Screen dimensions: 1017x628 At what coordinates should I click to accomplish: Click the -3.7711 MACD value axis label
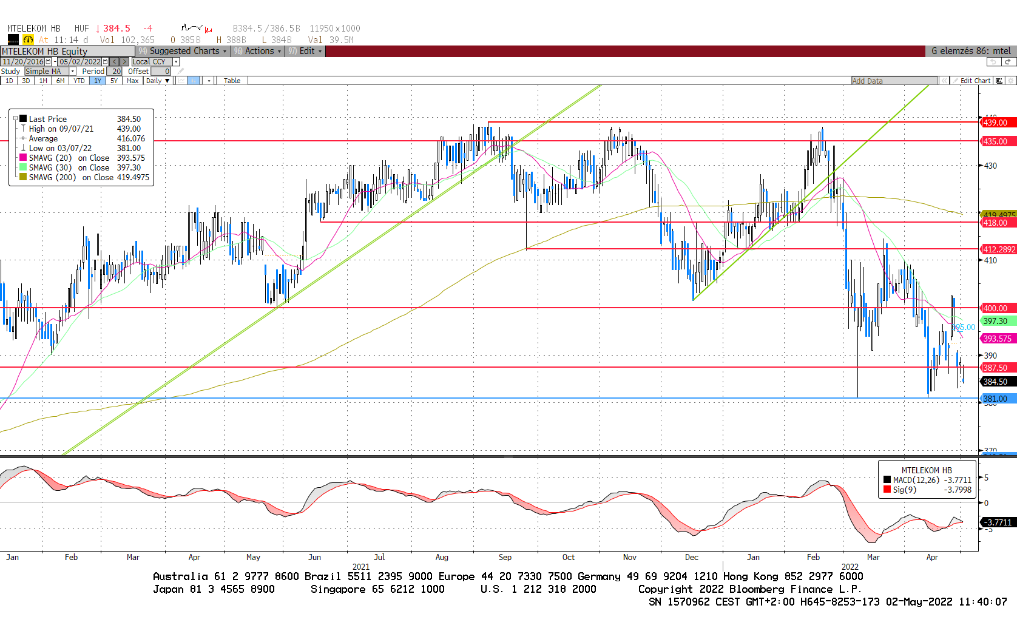point(999,522)
